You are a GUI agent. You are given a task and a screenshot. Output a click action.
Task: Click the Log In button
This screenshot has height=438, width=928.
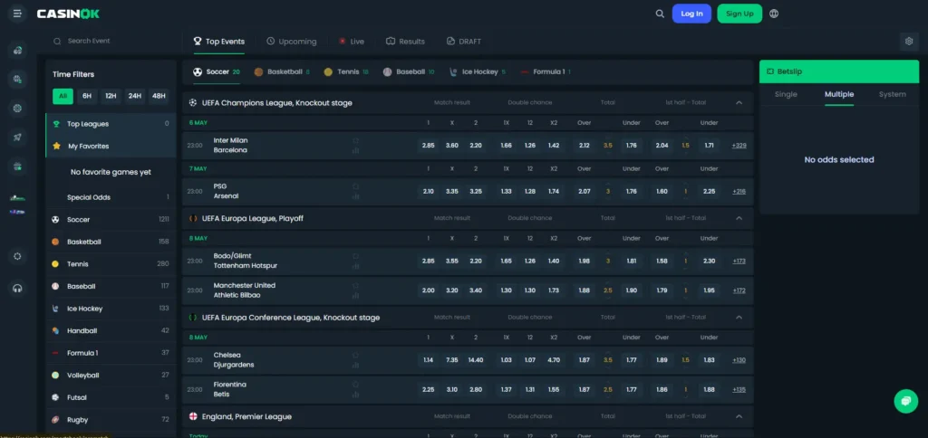[x=691, y=14]
